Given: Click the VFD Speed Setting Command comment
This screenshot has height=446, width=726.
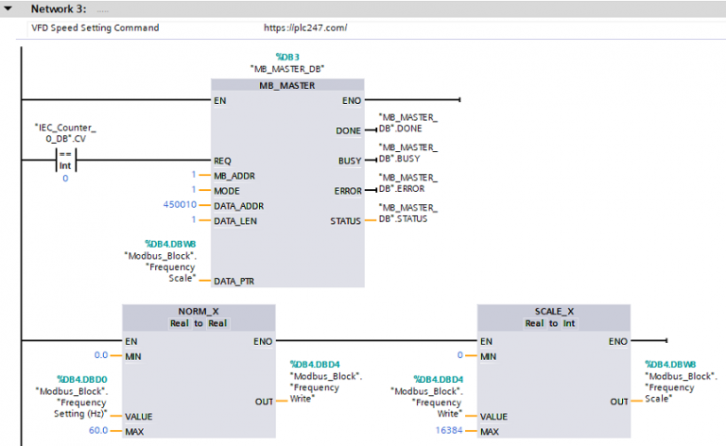Looking at the screenshot, I should pyautogui.click(x=95, y=28).
